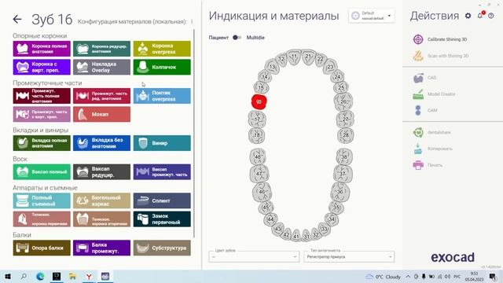Open Model Creator action

point(434,94)
